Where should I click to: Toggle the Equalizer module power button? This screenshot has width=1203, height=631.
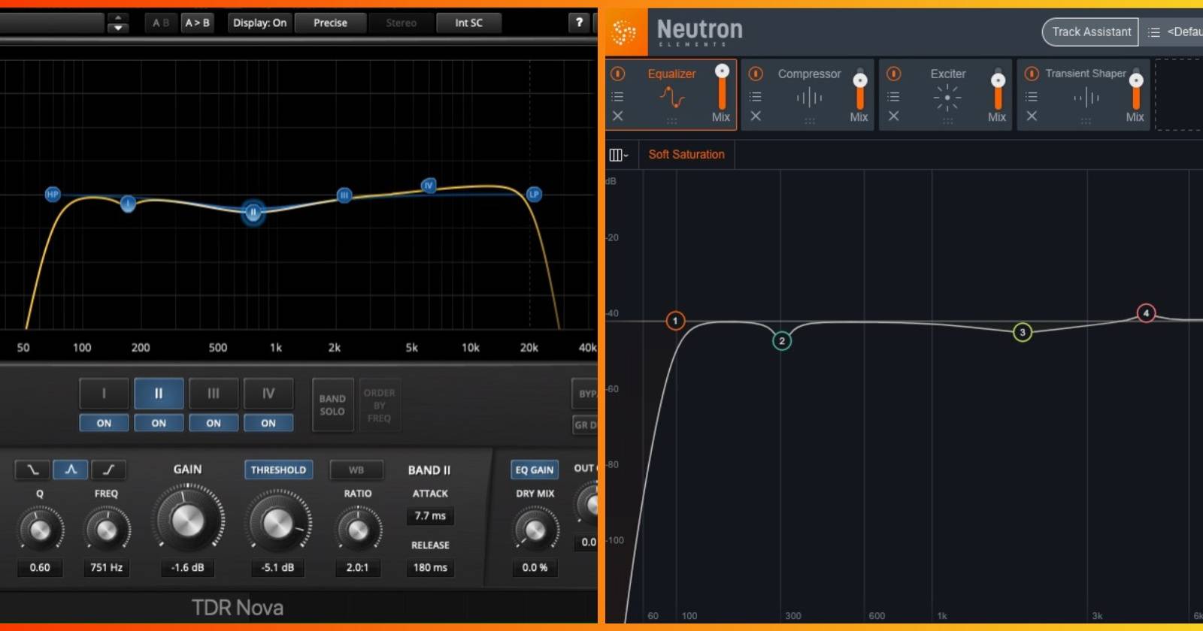click(x=617, y=74)
